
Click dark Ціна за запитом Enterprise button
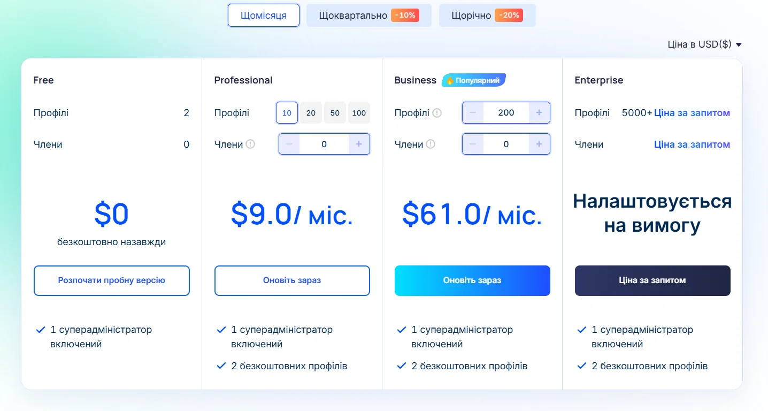[652, 280]
